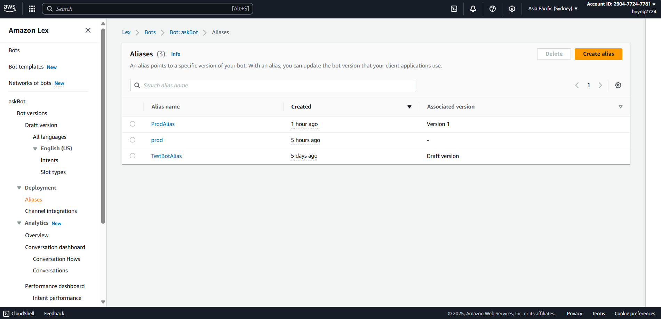This screenshot has height=319, width=661.
Task: Collapse the English (US) tree node
Action: pos(35,149)
